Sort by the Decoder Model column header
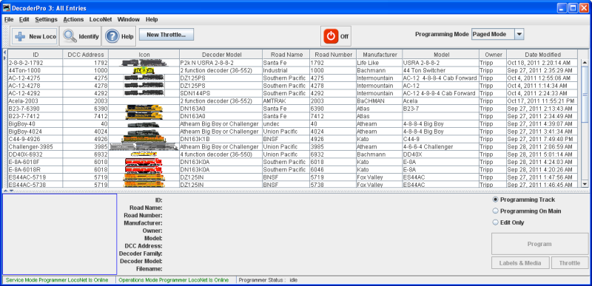 (221, 55)
